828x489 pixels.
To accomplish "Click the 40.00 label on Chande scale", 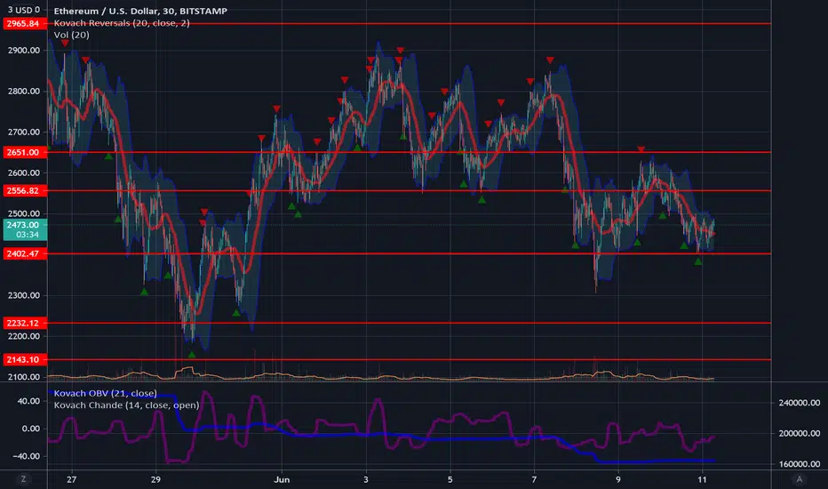I will pyautogui.click(x=29, y=401).
